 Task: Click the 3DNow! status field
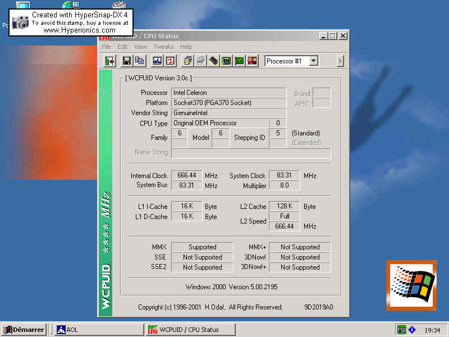click(300, 257)
